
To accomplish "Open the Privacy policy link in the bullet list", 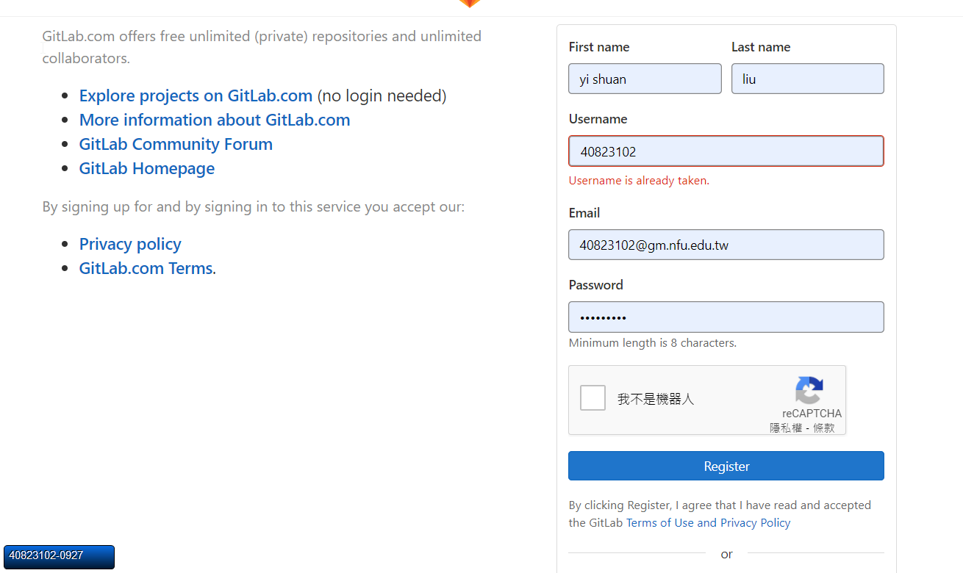I will 130,244.
